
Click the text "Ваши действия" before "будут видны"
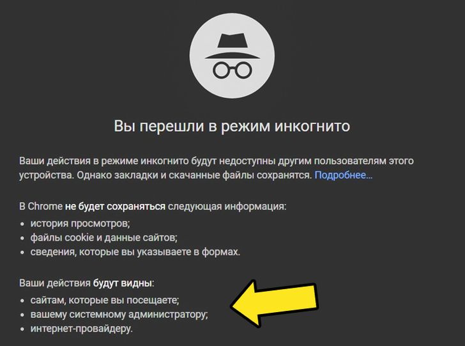55,283
